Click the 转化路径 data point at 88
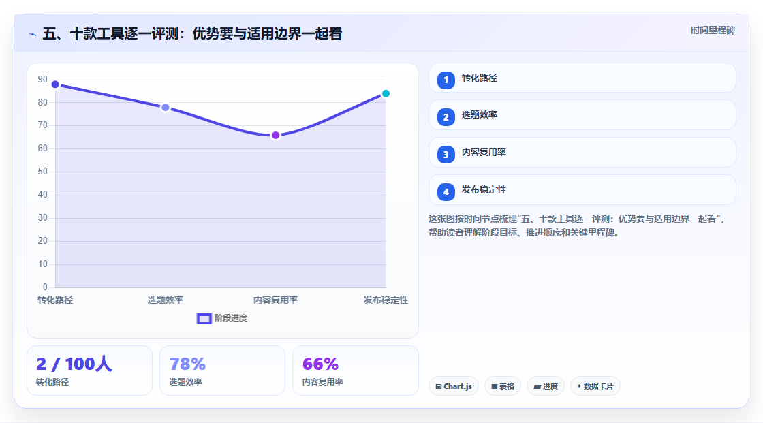The image size is (763, 423). [x=55, y=84]
